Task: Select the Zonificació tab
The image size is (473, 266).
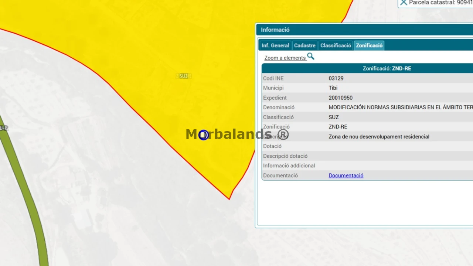Action: (x=369, y=45)
